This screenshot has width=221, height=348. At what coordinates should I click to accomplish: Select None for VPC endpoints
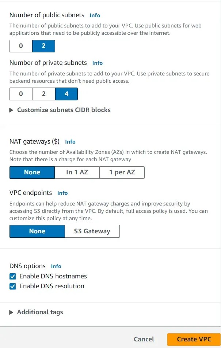tap(37, 231)
